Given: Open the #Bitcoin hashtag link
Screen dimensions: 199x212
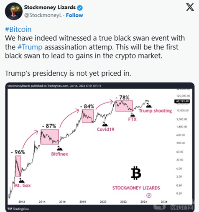Looking at the screenshot, I should tap(18, 29).
